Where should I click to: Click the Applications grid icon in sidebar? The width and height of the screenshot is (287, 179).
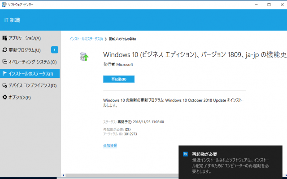4,38
